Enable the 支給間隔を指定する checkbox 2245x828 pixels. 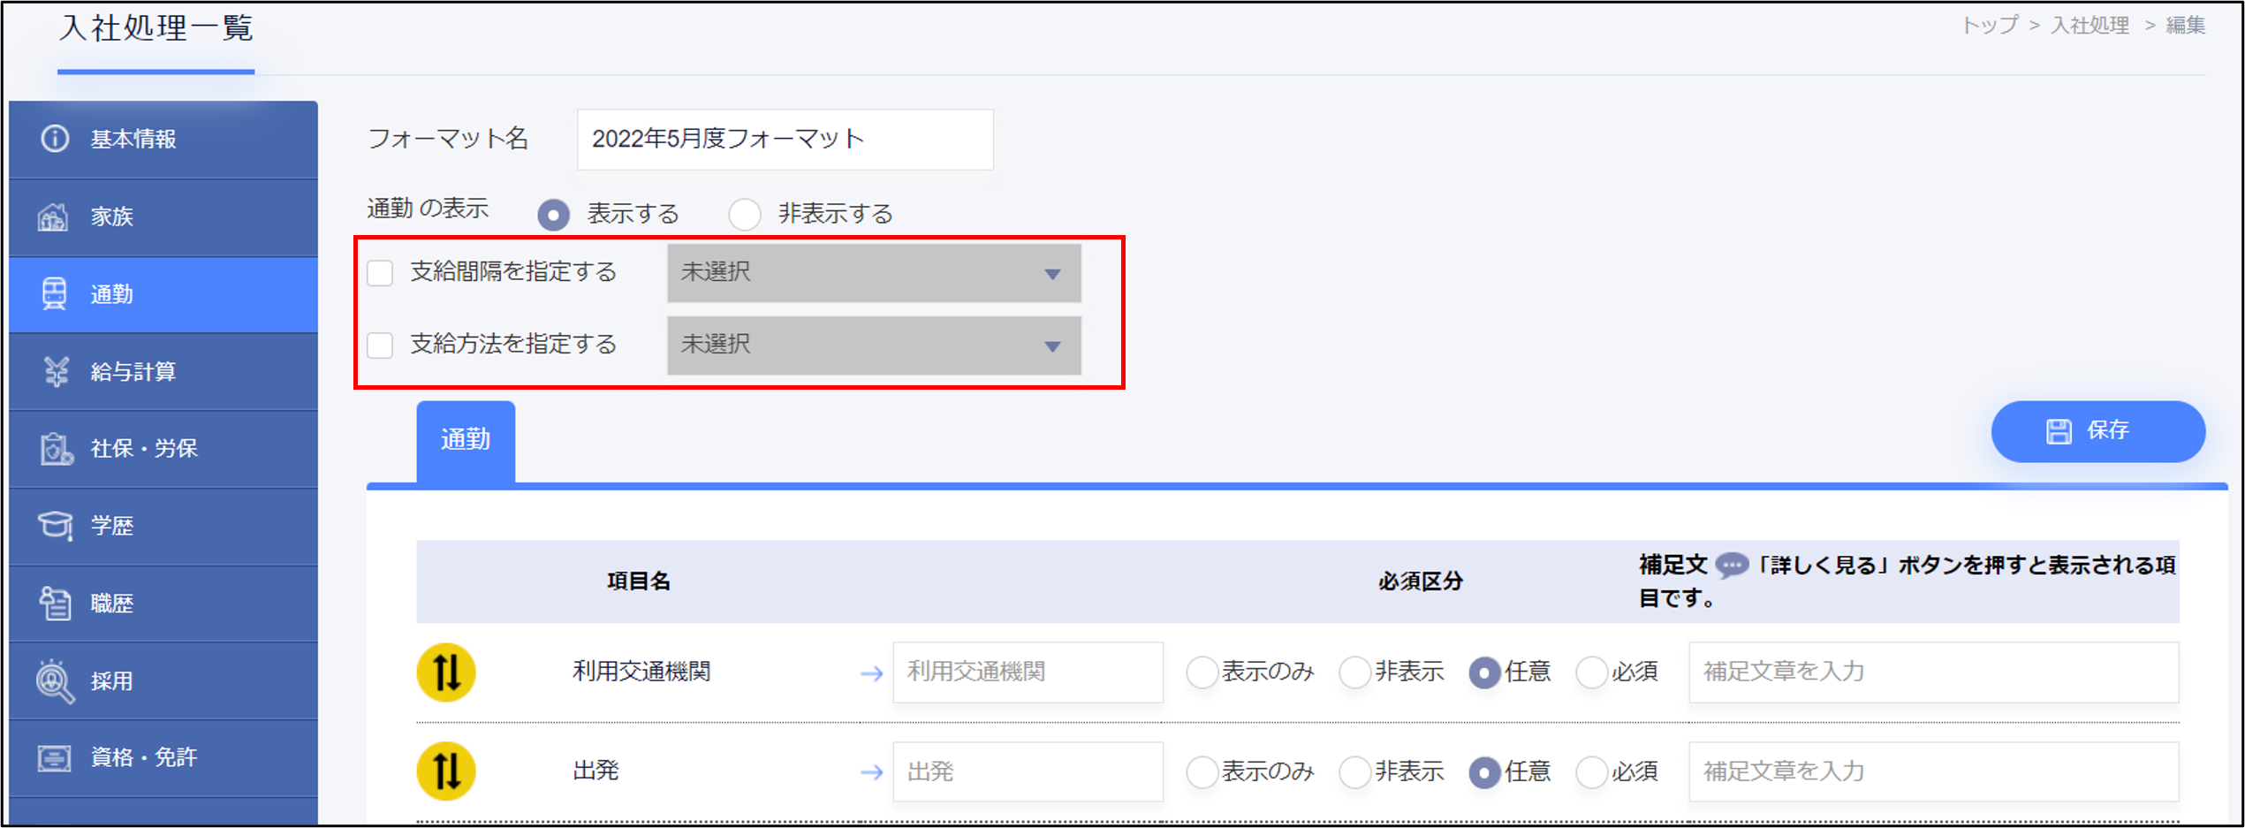[380, 273]
